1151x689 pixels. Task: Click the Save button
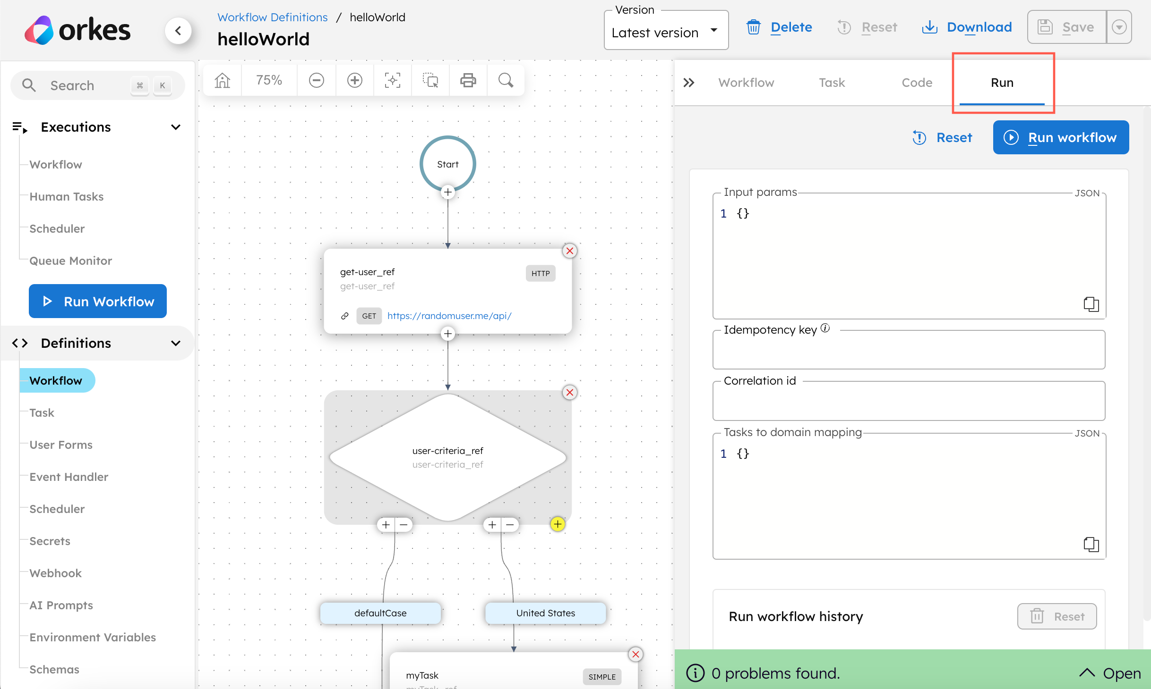coord(1067,27)
